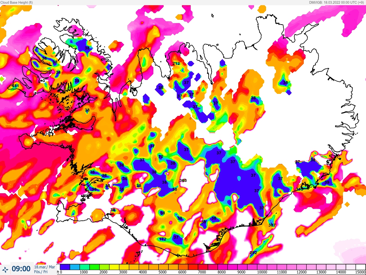Select the yellow legend swatch before 3000

[114, 267]
